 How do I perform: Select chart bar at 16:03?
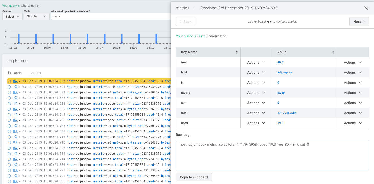click(x=36, y=39)
